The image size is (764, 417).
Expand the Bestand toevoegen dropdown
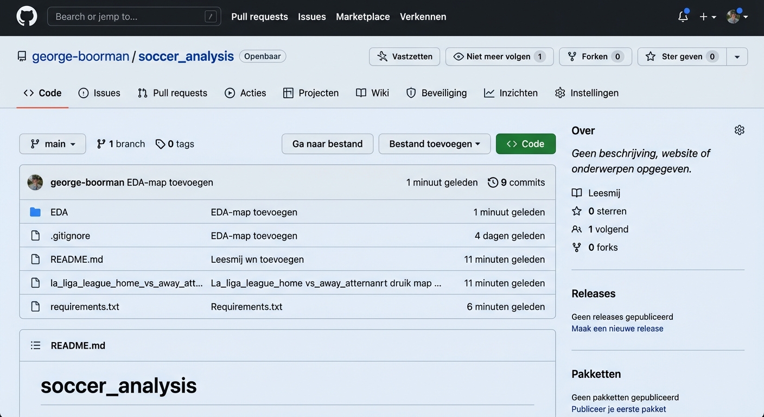434,143
